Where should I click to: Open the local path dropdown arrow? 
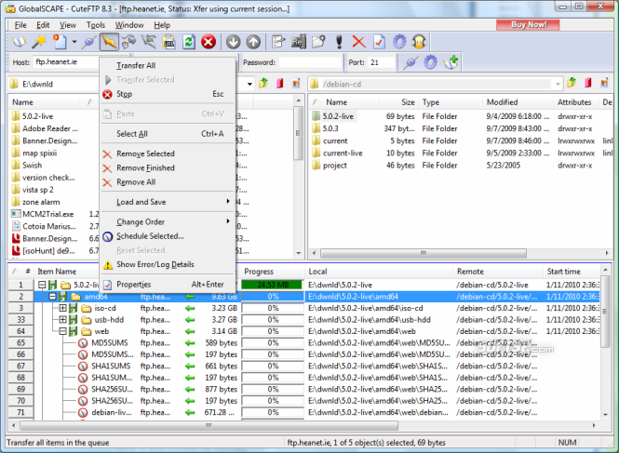click(x=249, y=84)
